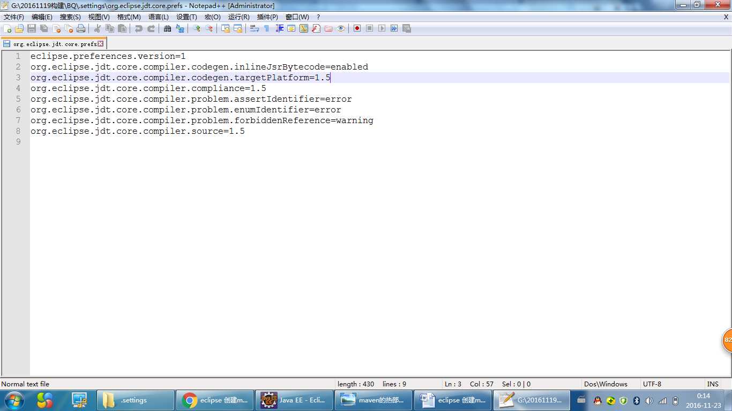Paste clipboard with toolbar Paste icon

(x=122, y=28)
